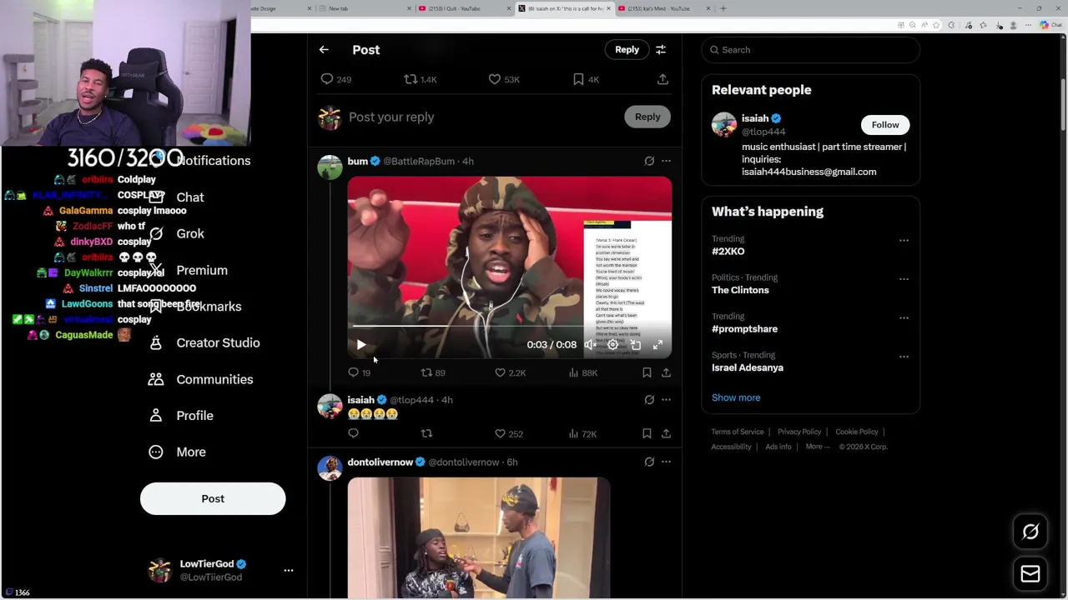Image resolution: width=1068 pixels, height=600 pixels.
Task: Open Messages floating envelope button
Action: coord(1030,573)
